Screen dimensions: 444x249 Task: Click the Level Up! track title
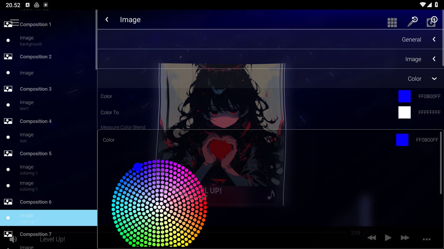tap(52, 239)
